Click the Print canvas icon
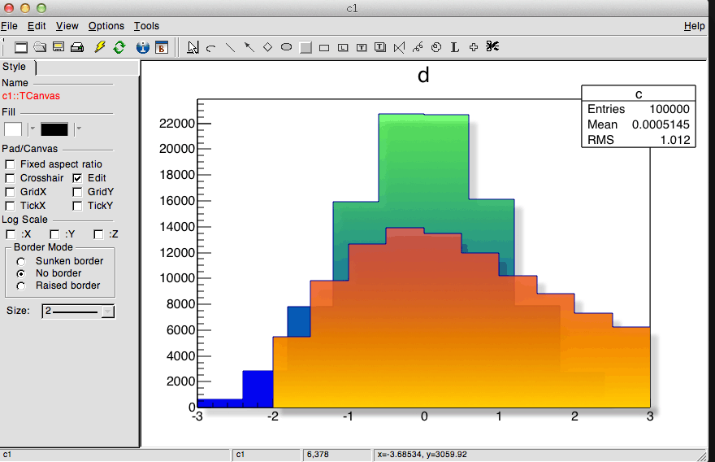715x462 pixels. (x=77, y=47)
